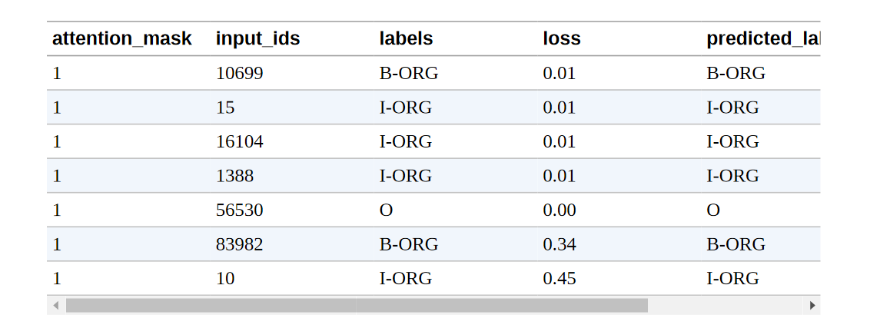The width and height of the screenshot is (870, 328).
Task: Click the loss value 0.34
Action: [x=560, y=244]
